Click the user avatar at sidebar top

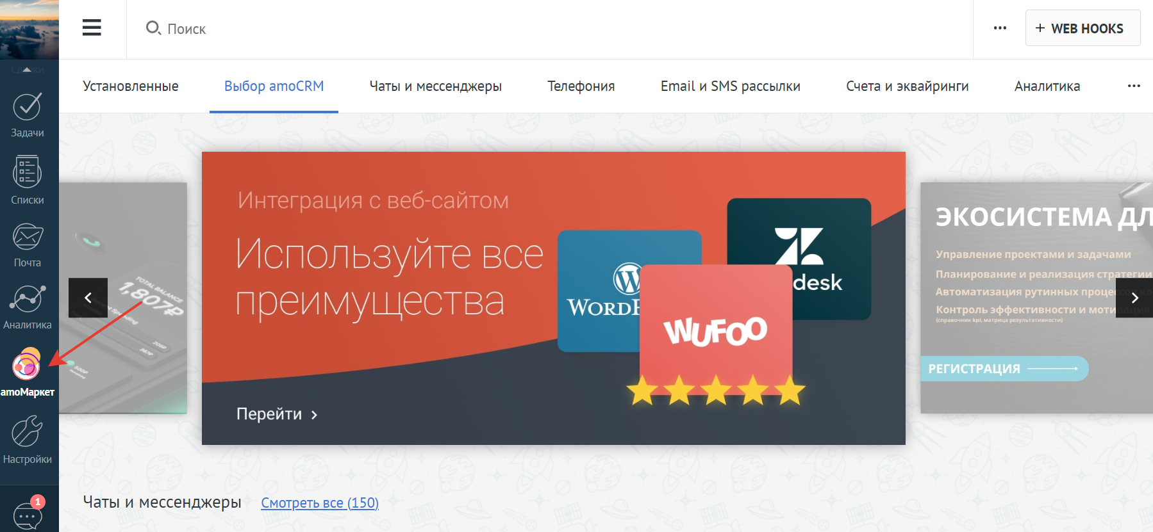point(29,29)
